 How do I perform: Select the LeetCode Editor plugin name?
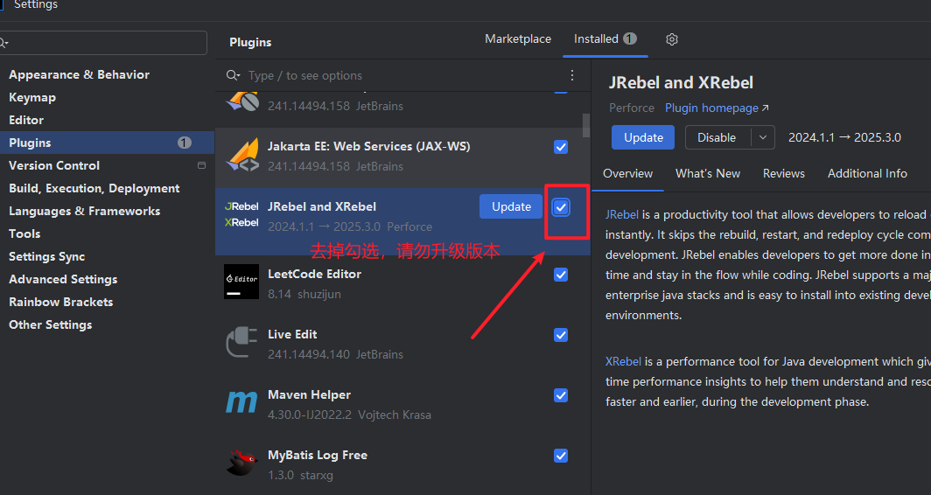314,275
